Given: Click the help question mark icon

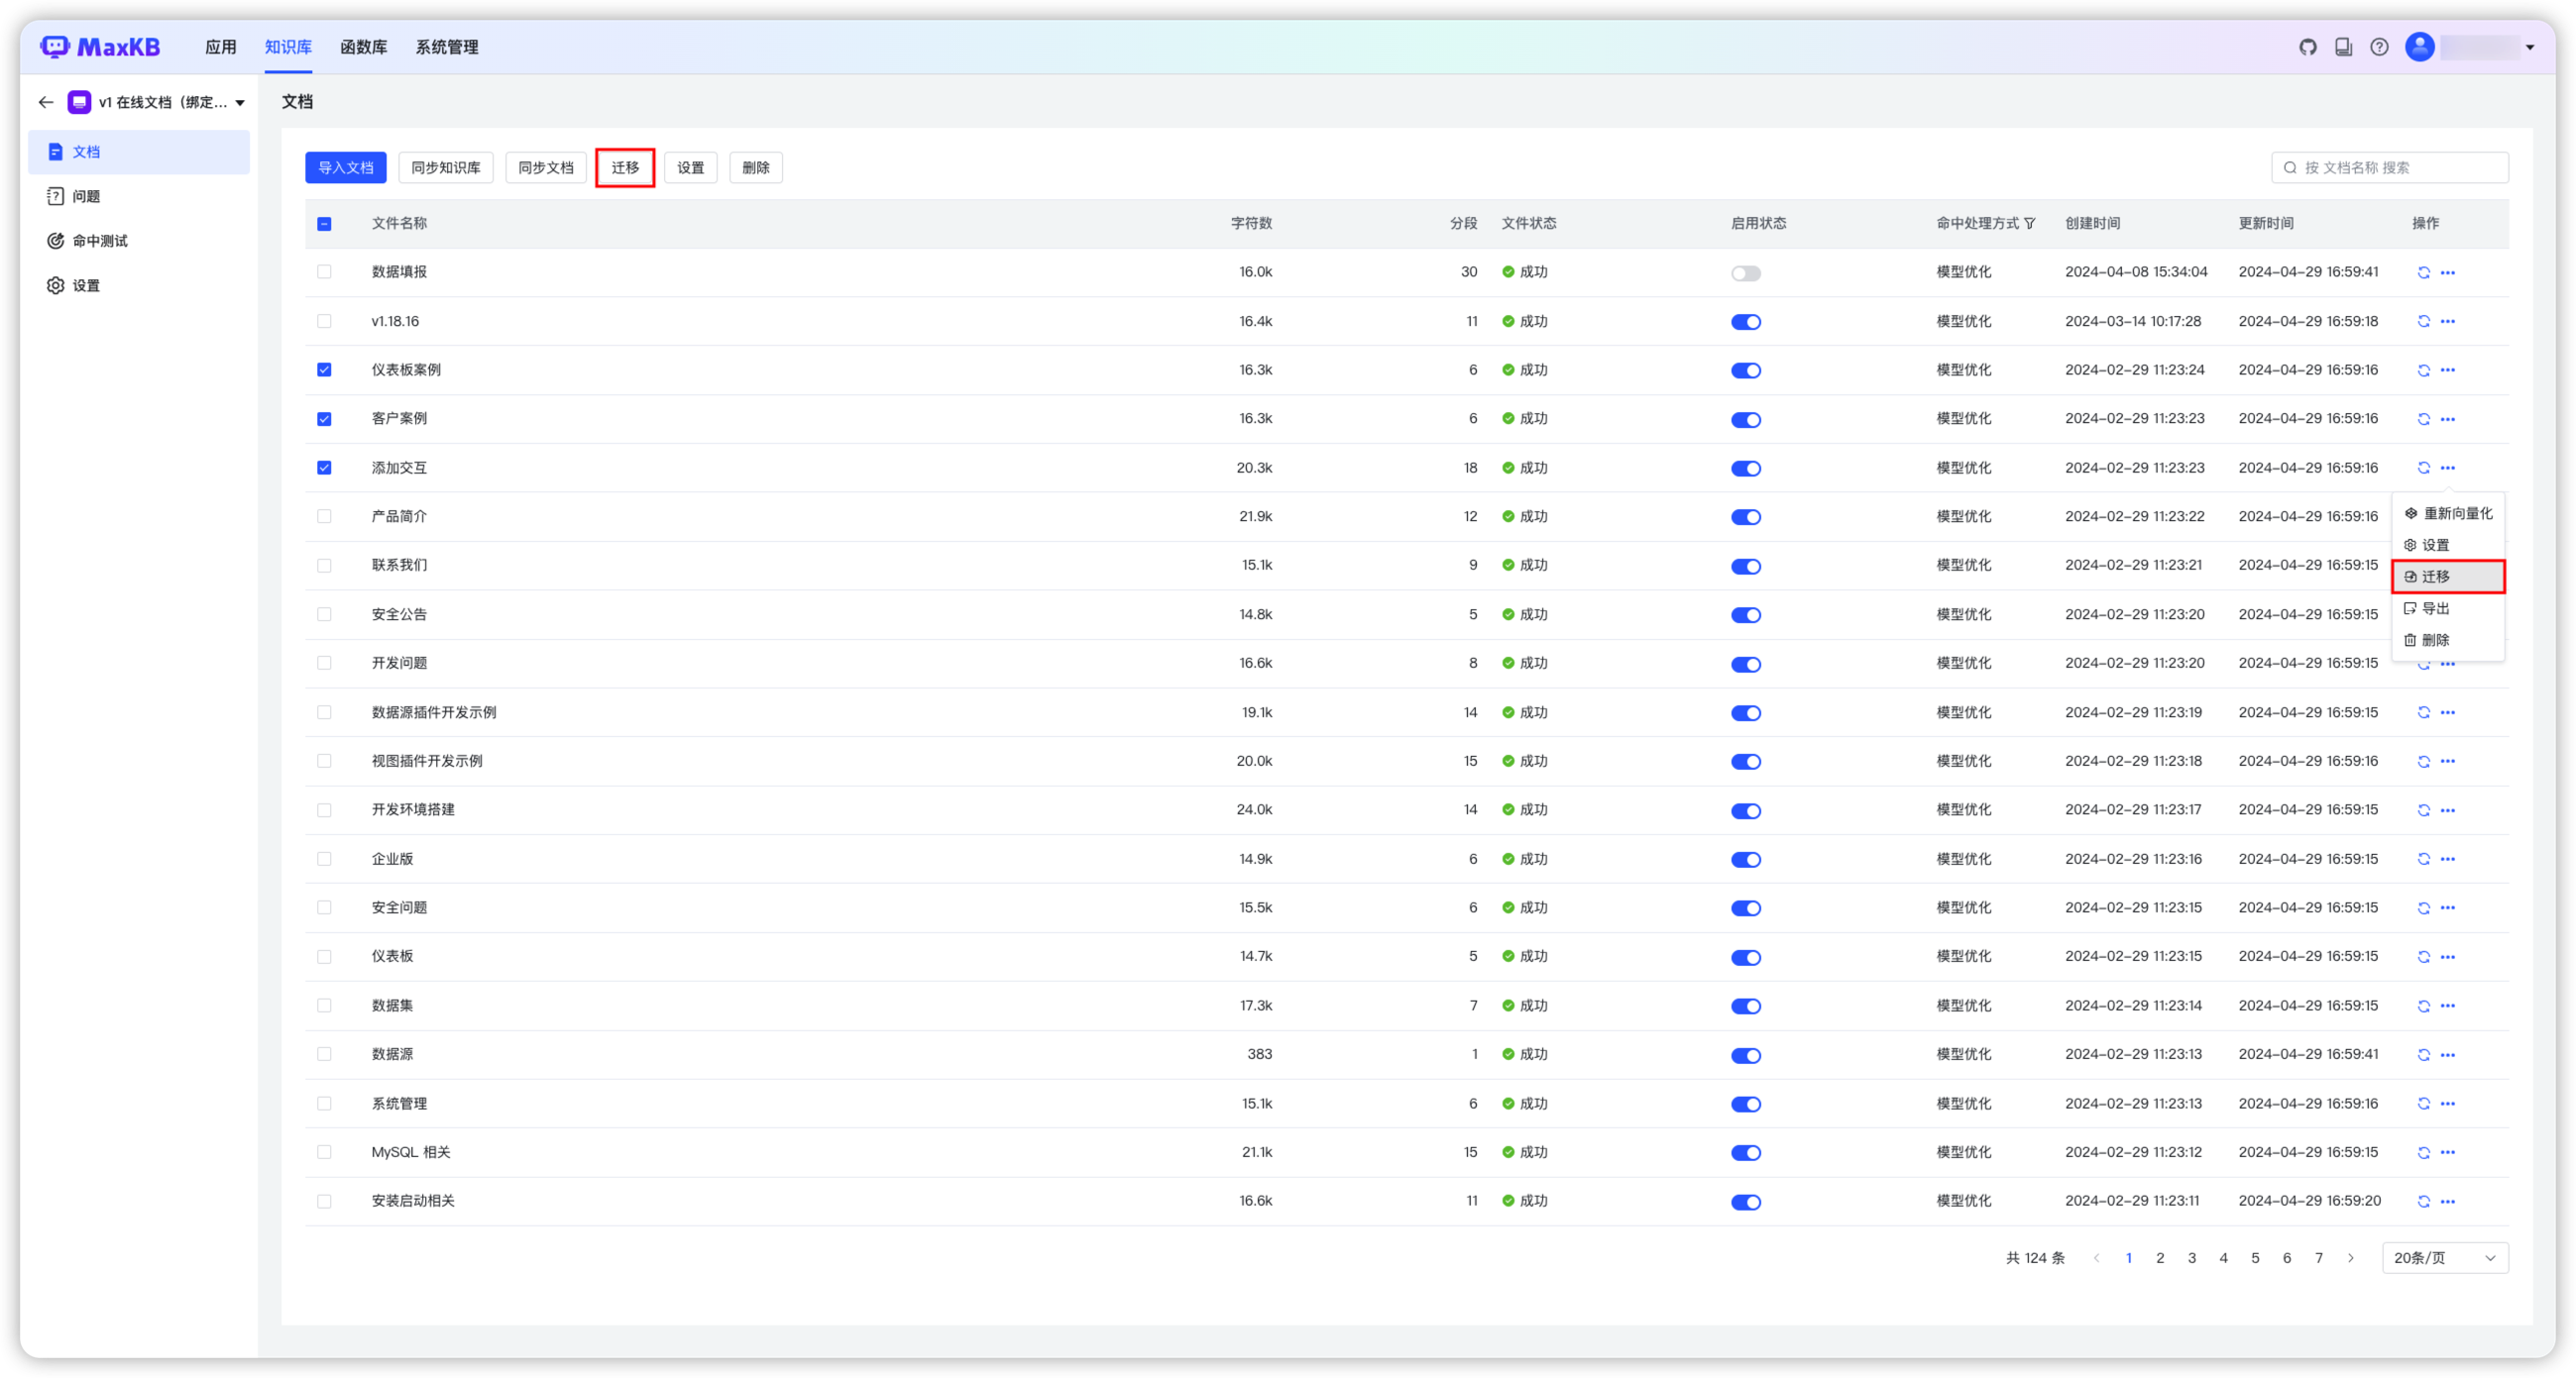Looking at the screenshot, I should [2379, 47].
